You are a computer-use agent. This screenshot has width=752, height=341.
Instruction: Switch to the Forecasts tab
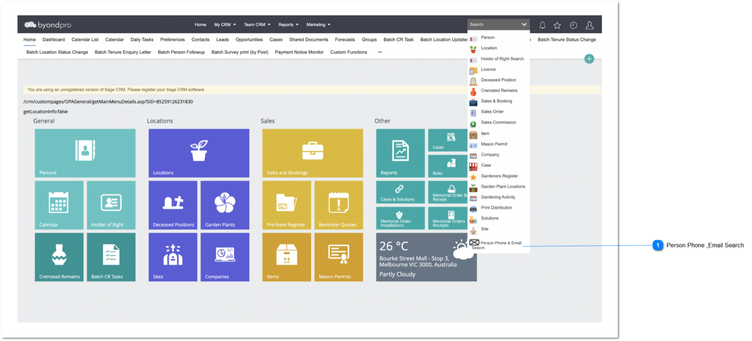click(x=345, y=39)
